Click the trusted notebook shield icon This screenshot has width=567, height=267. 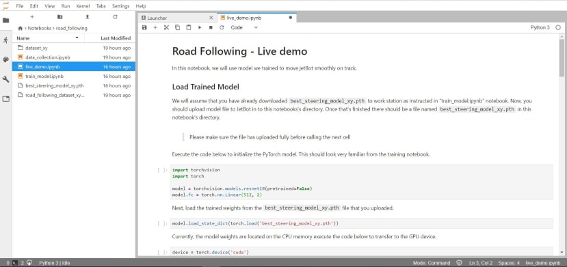click(x=460, y=263)
